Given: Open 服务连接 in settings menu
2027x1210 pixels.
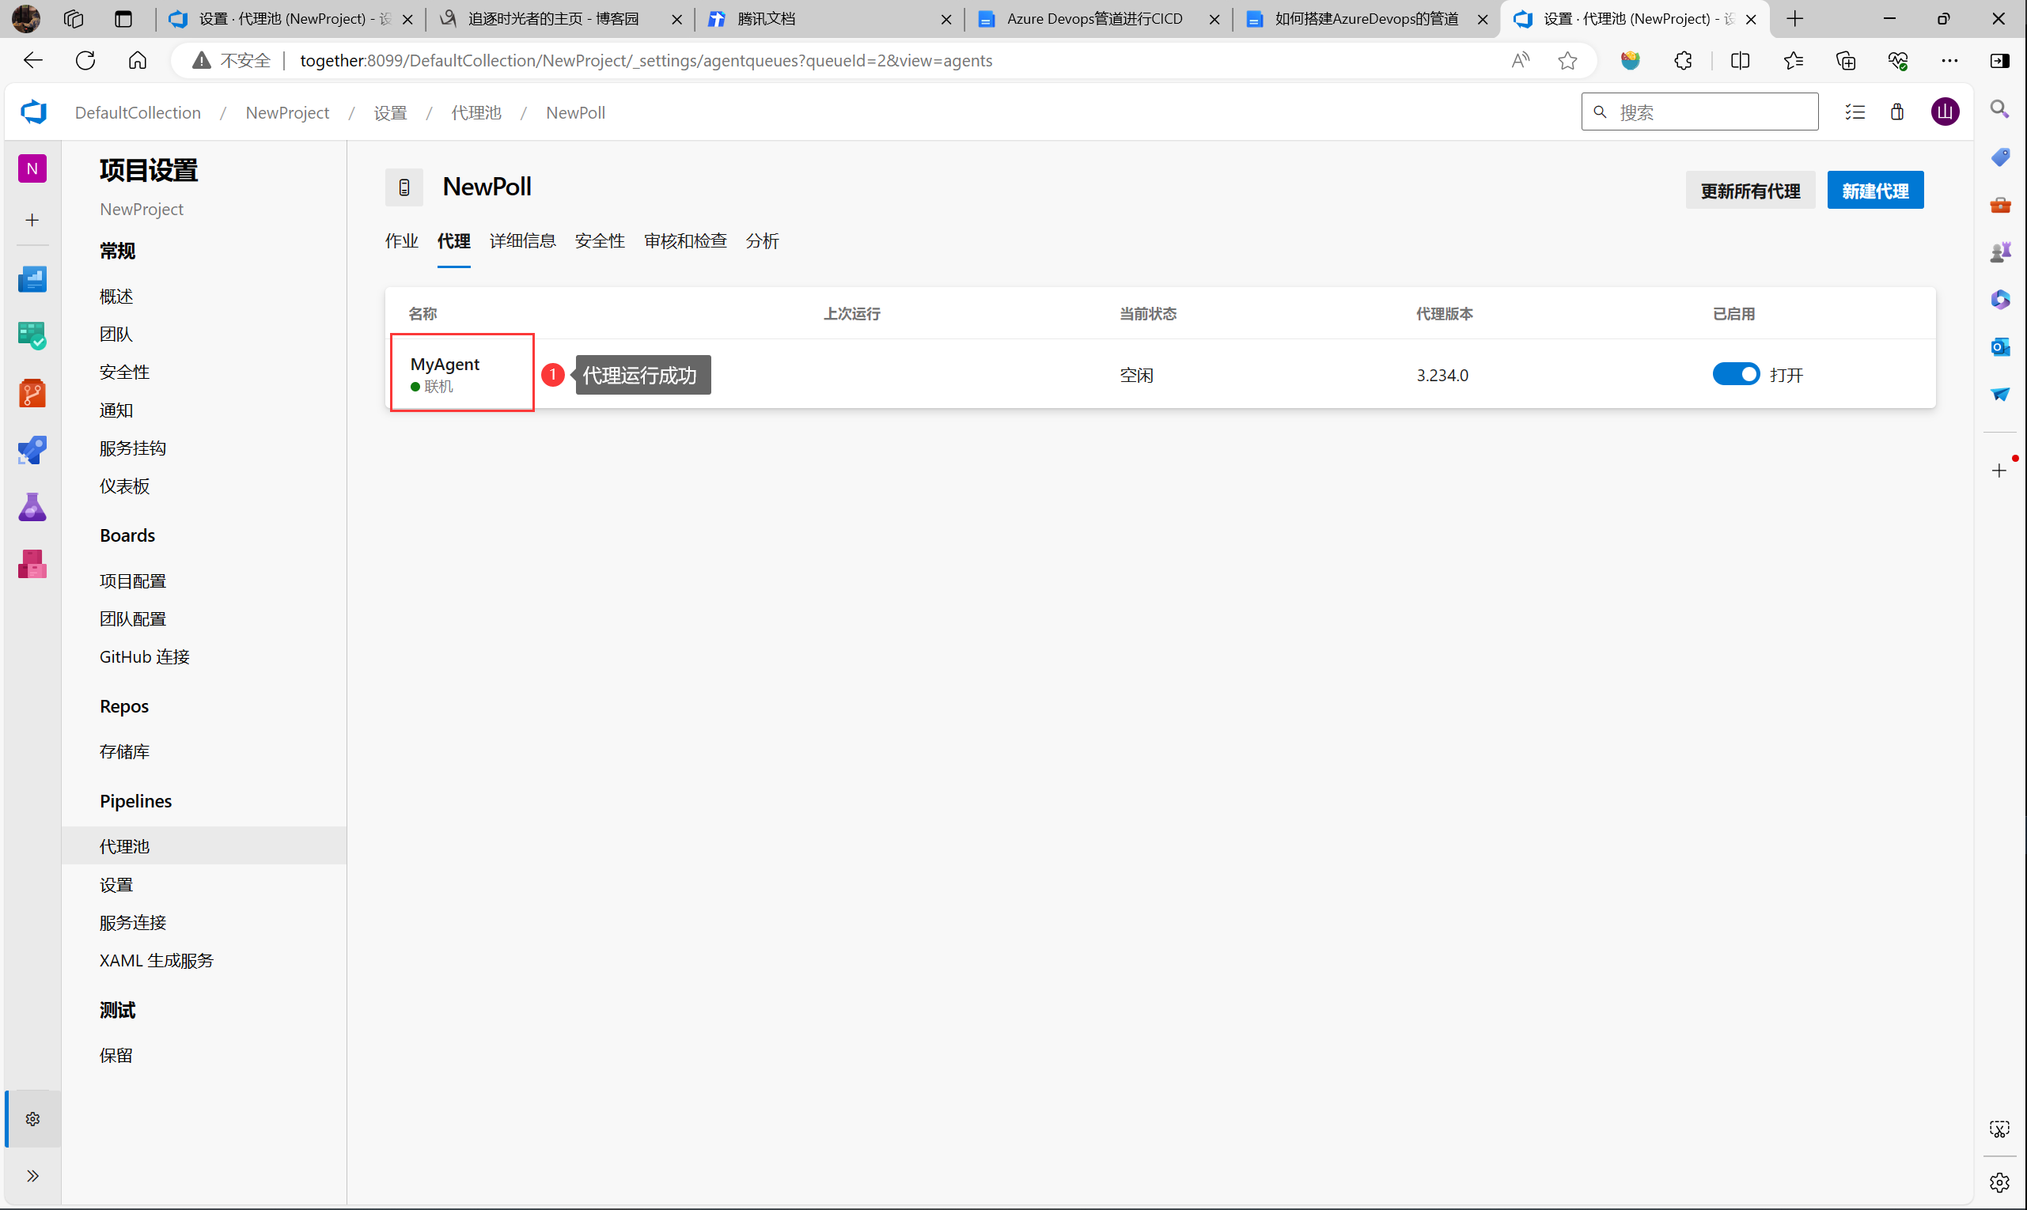Looking at the screenshot, I should click(x=133, y=922).
